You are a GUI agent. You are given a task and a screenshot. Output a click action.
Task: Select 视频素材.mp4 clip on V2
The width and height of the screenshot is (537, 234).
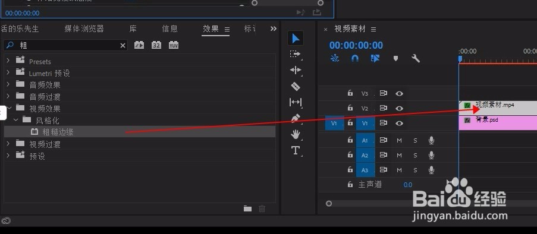pyautogui.click(x=498, y=107)
